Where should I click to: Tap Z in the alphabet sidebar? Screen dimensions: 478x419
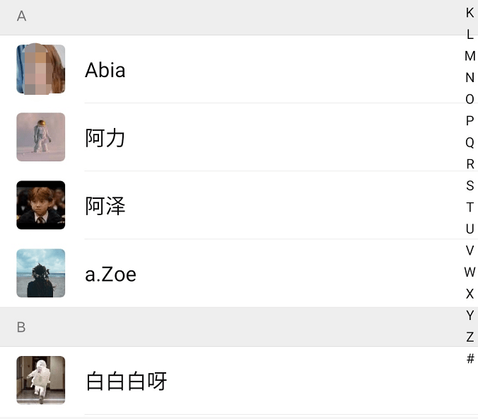coord(470,338)
